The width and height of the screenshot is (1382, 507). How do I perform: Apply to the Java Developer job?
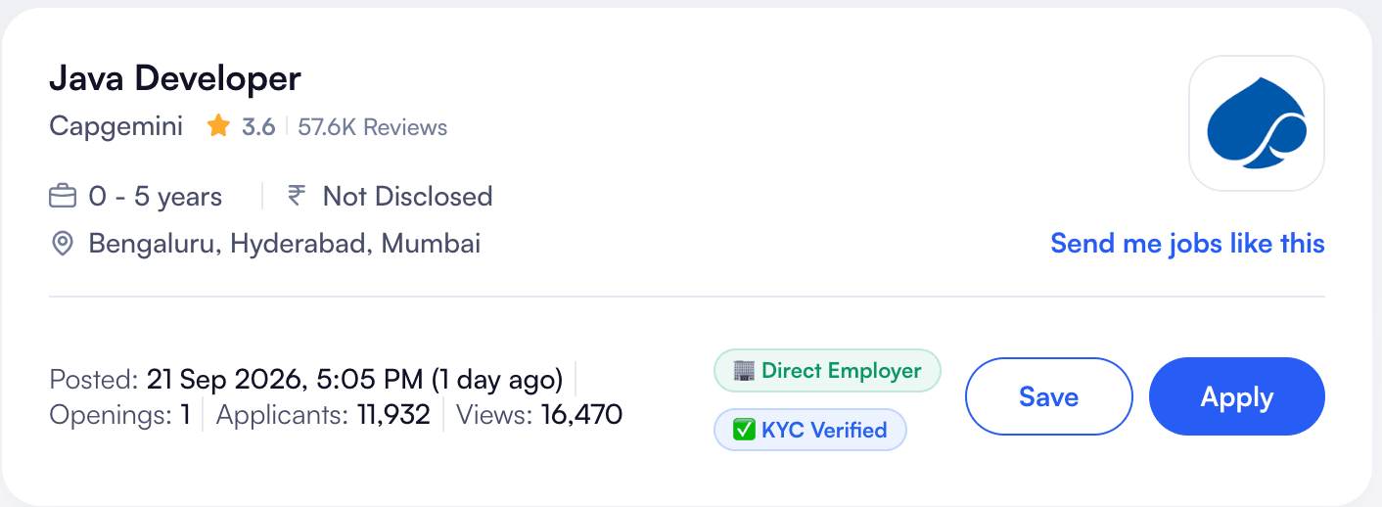(1237, 396)
